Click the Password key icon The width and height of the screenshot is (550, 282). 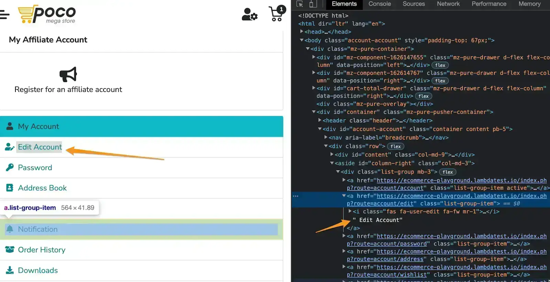tap(10, 167)
